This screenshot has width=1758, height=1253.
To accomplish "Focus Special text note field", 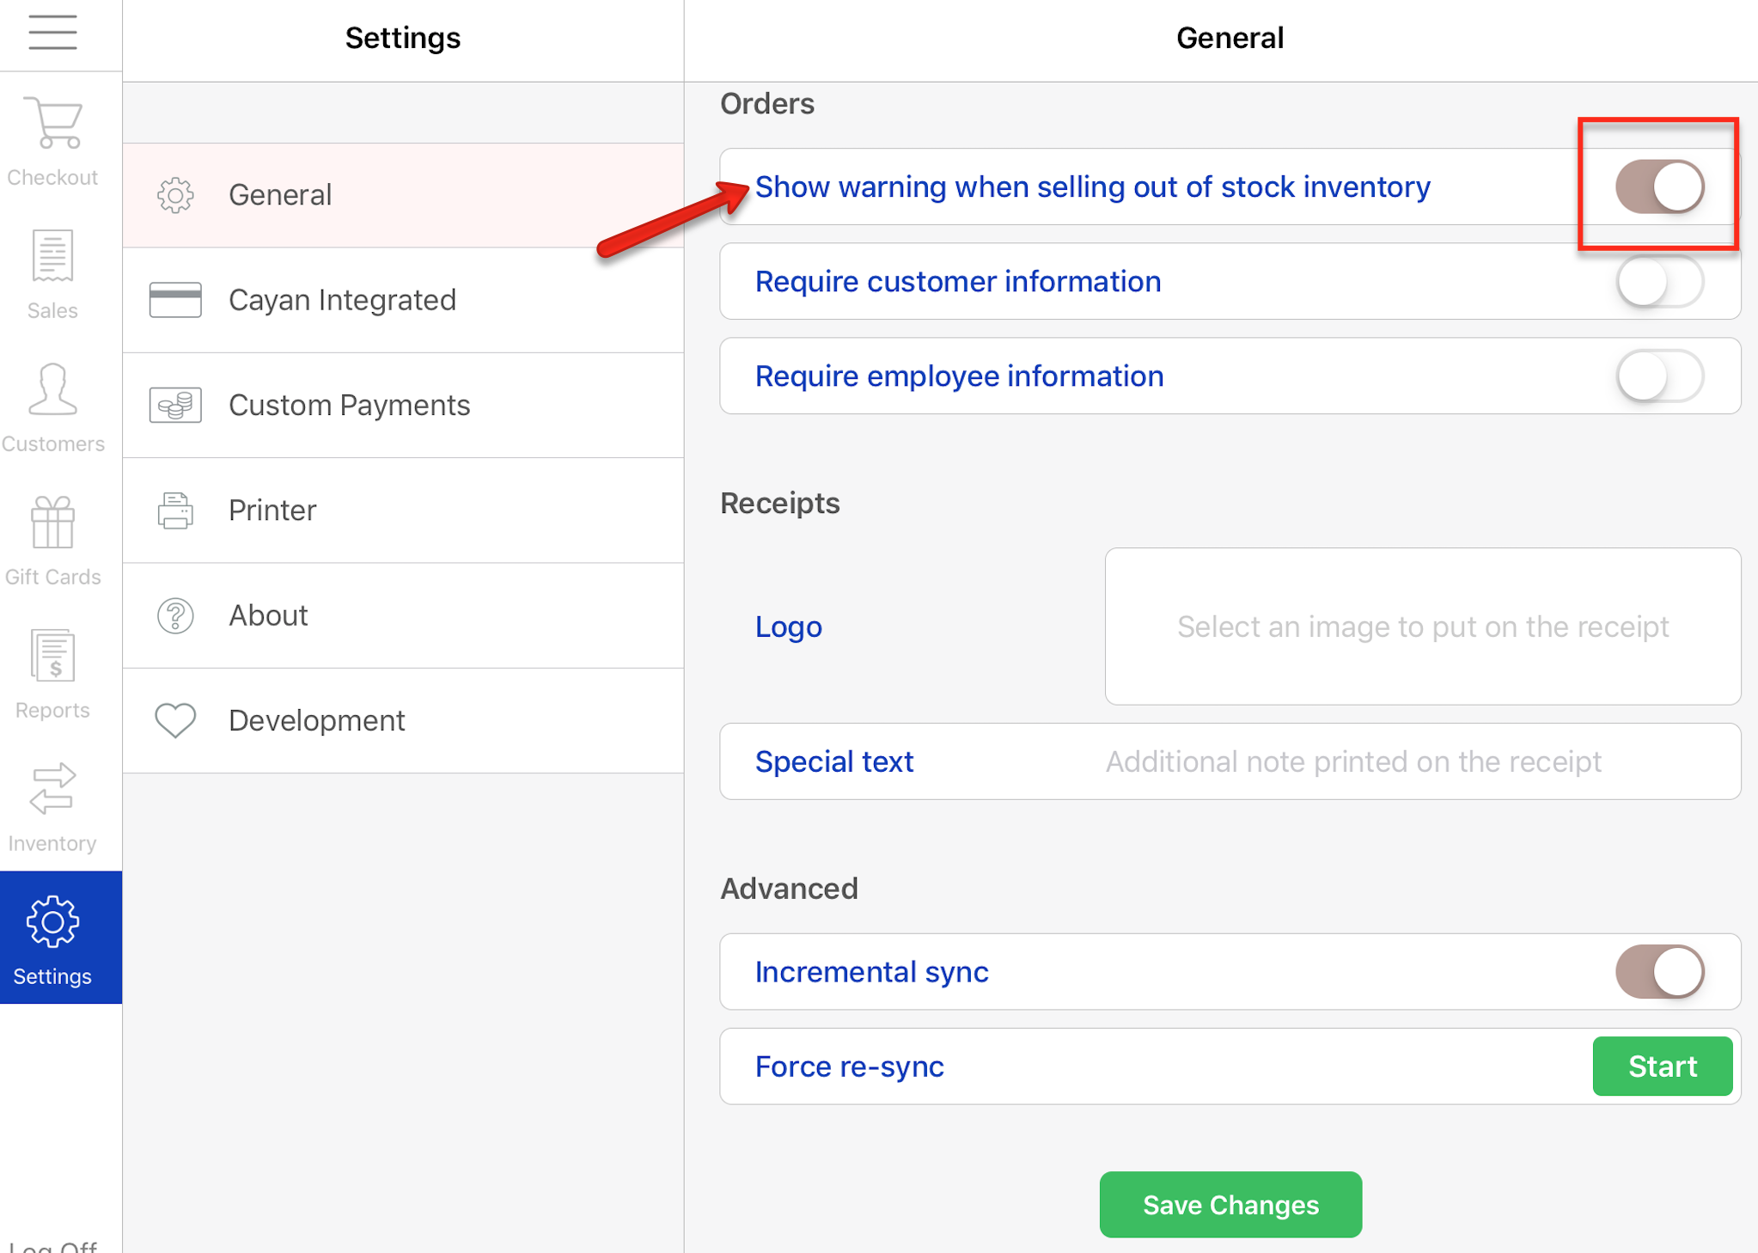I will (x=1230, y=761).
